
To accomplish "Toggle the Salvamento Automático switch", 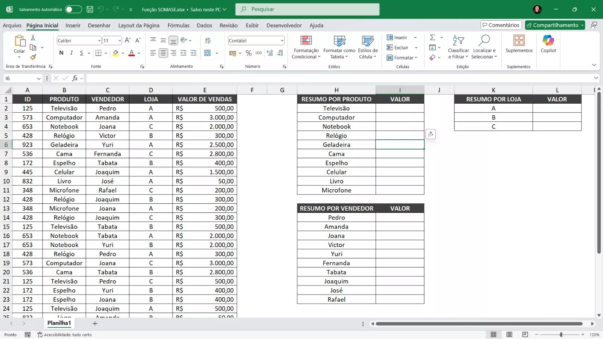I will (73, 9).
